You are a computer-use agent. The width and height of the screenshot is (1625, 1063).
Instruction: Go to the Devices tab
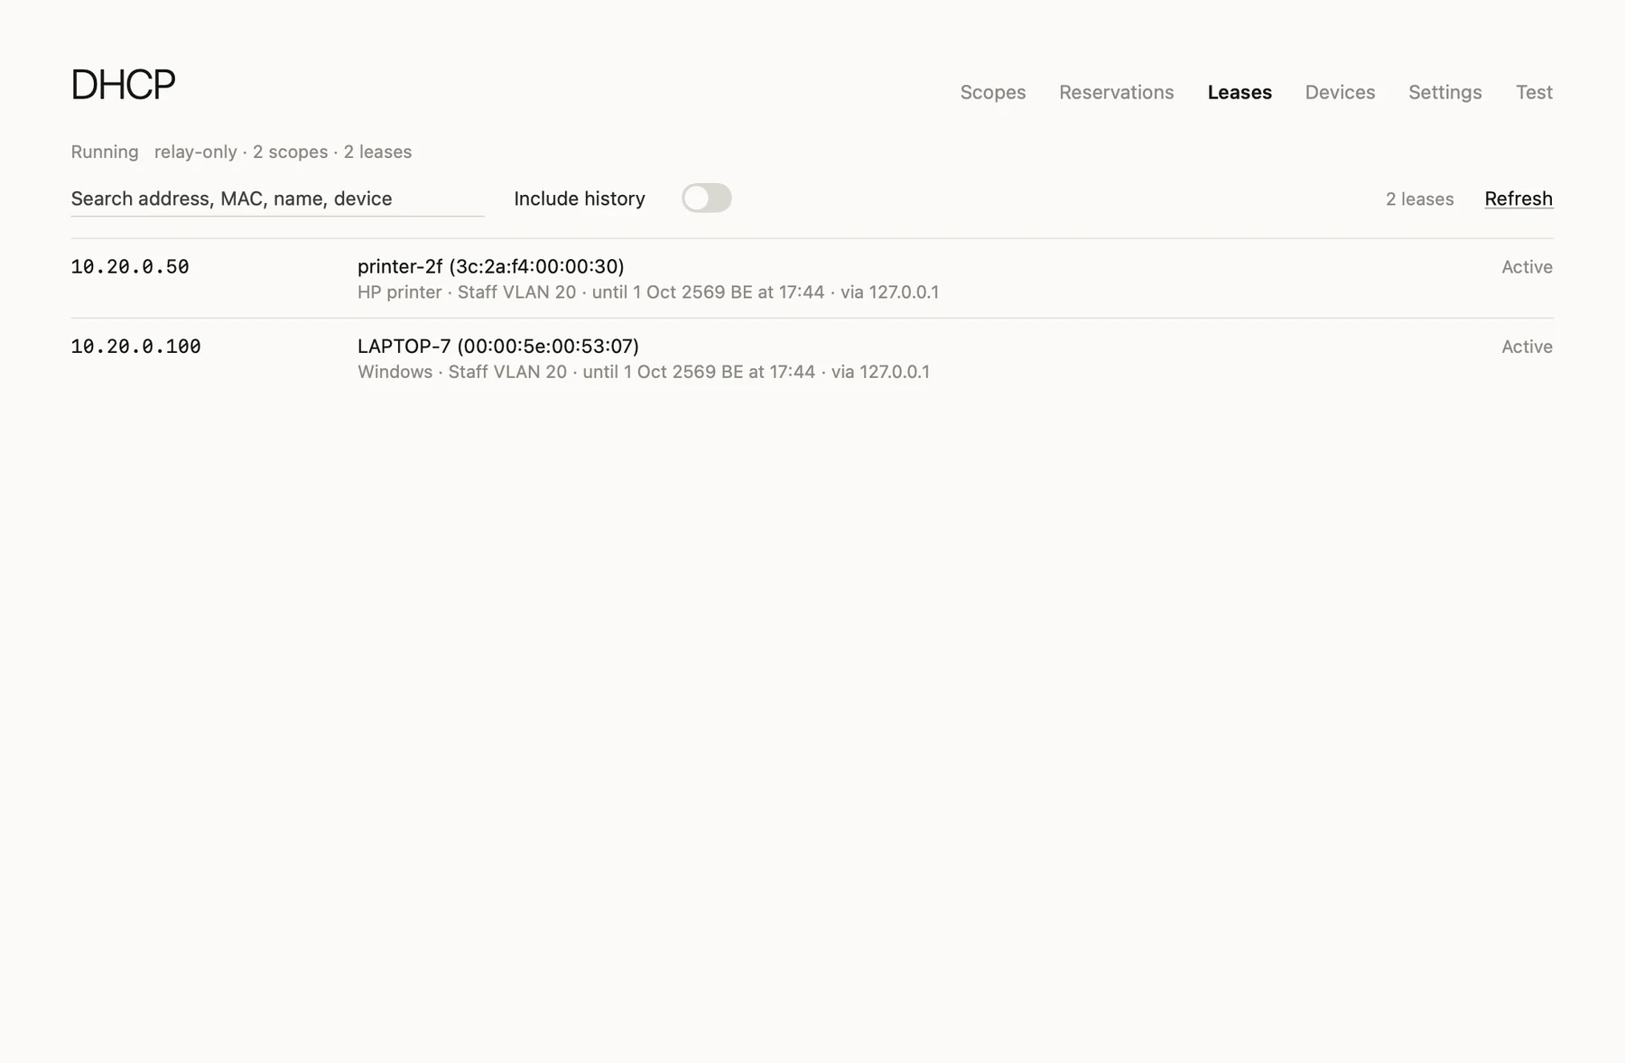point(1340,92)
